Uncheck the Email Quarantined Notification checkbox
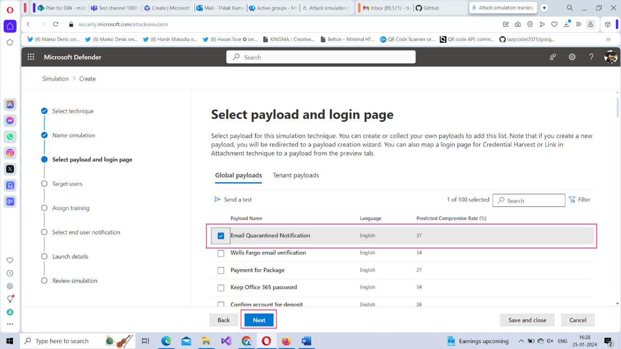The image size is (621, 349). point(221,236)
